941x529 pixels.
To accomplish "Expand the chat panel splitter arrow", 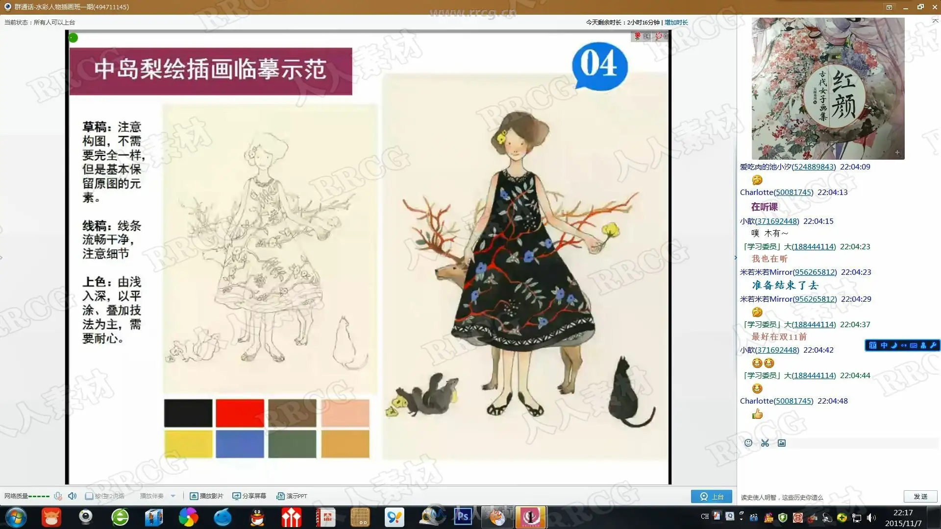I will [x=736, y=258].
